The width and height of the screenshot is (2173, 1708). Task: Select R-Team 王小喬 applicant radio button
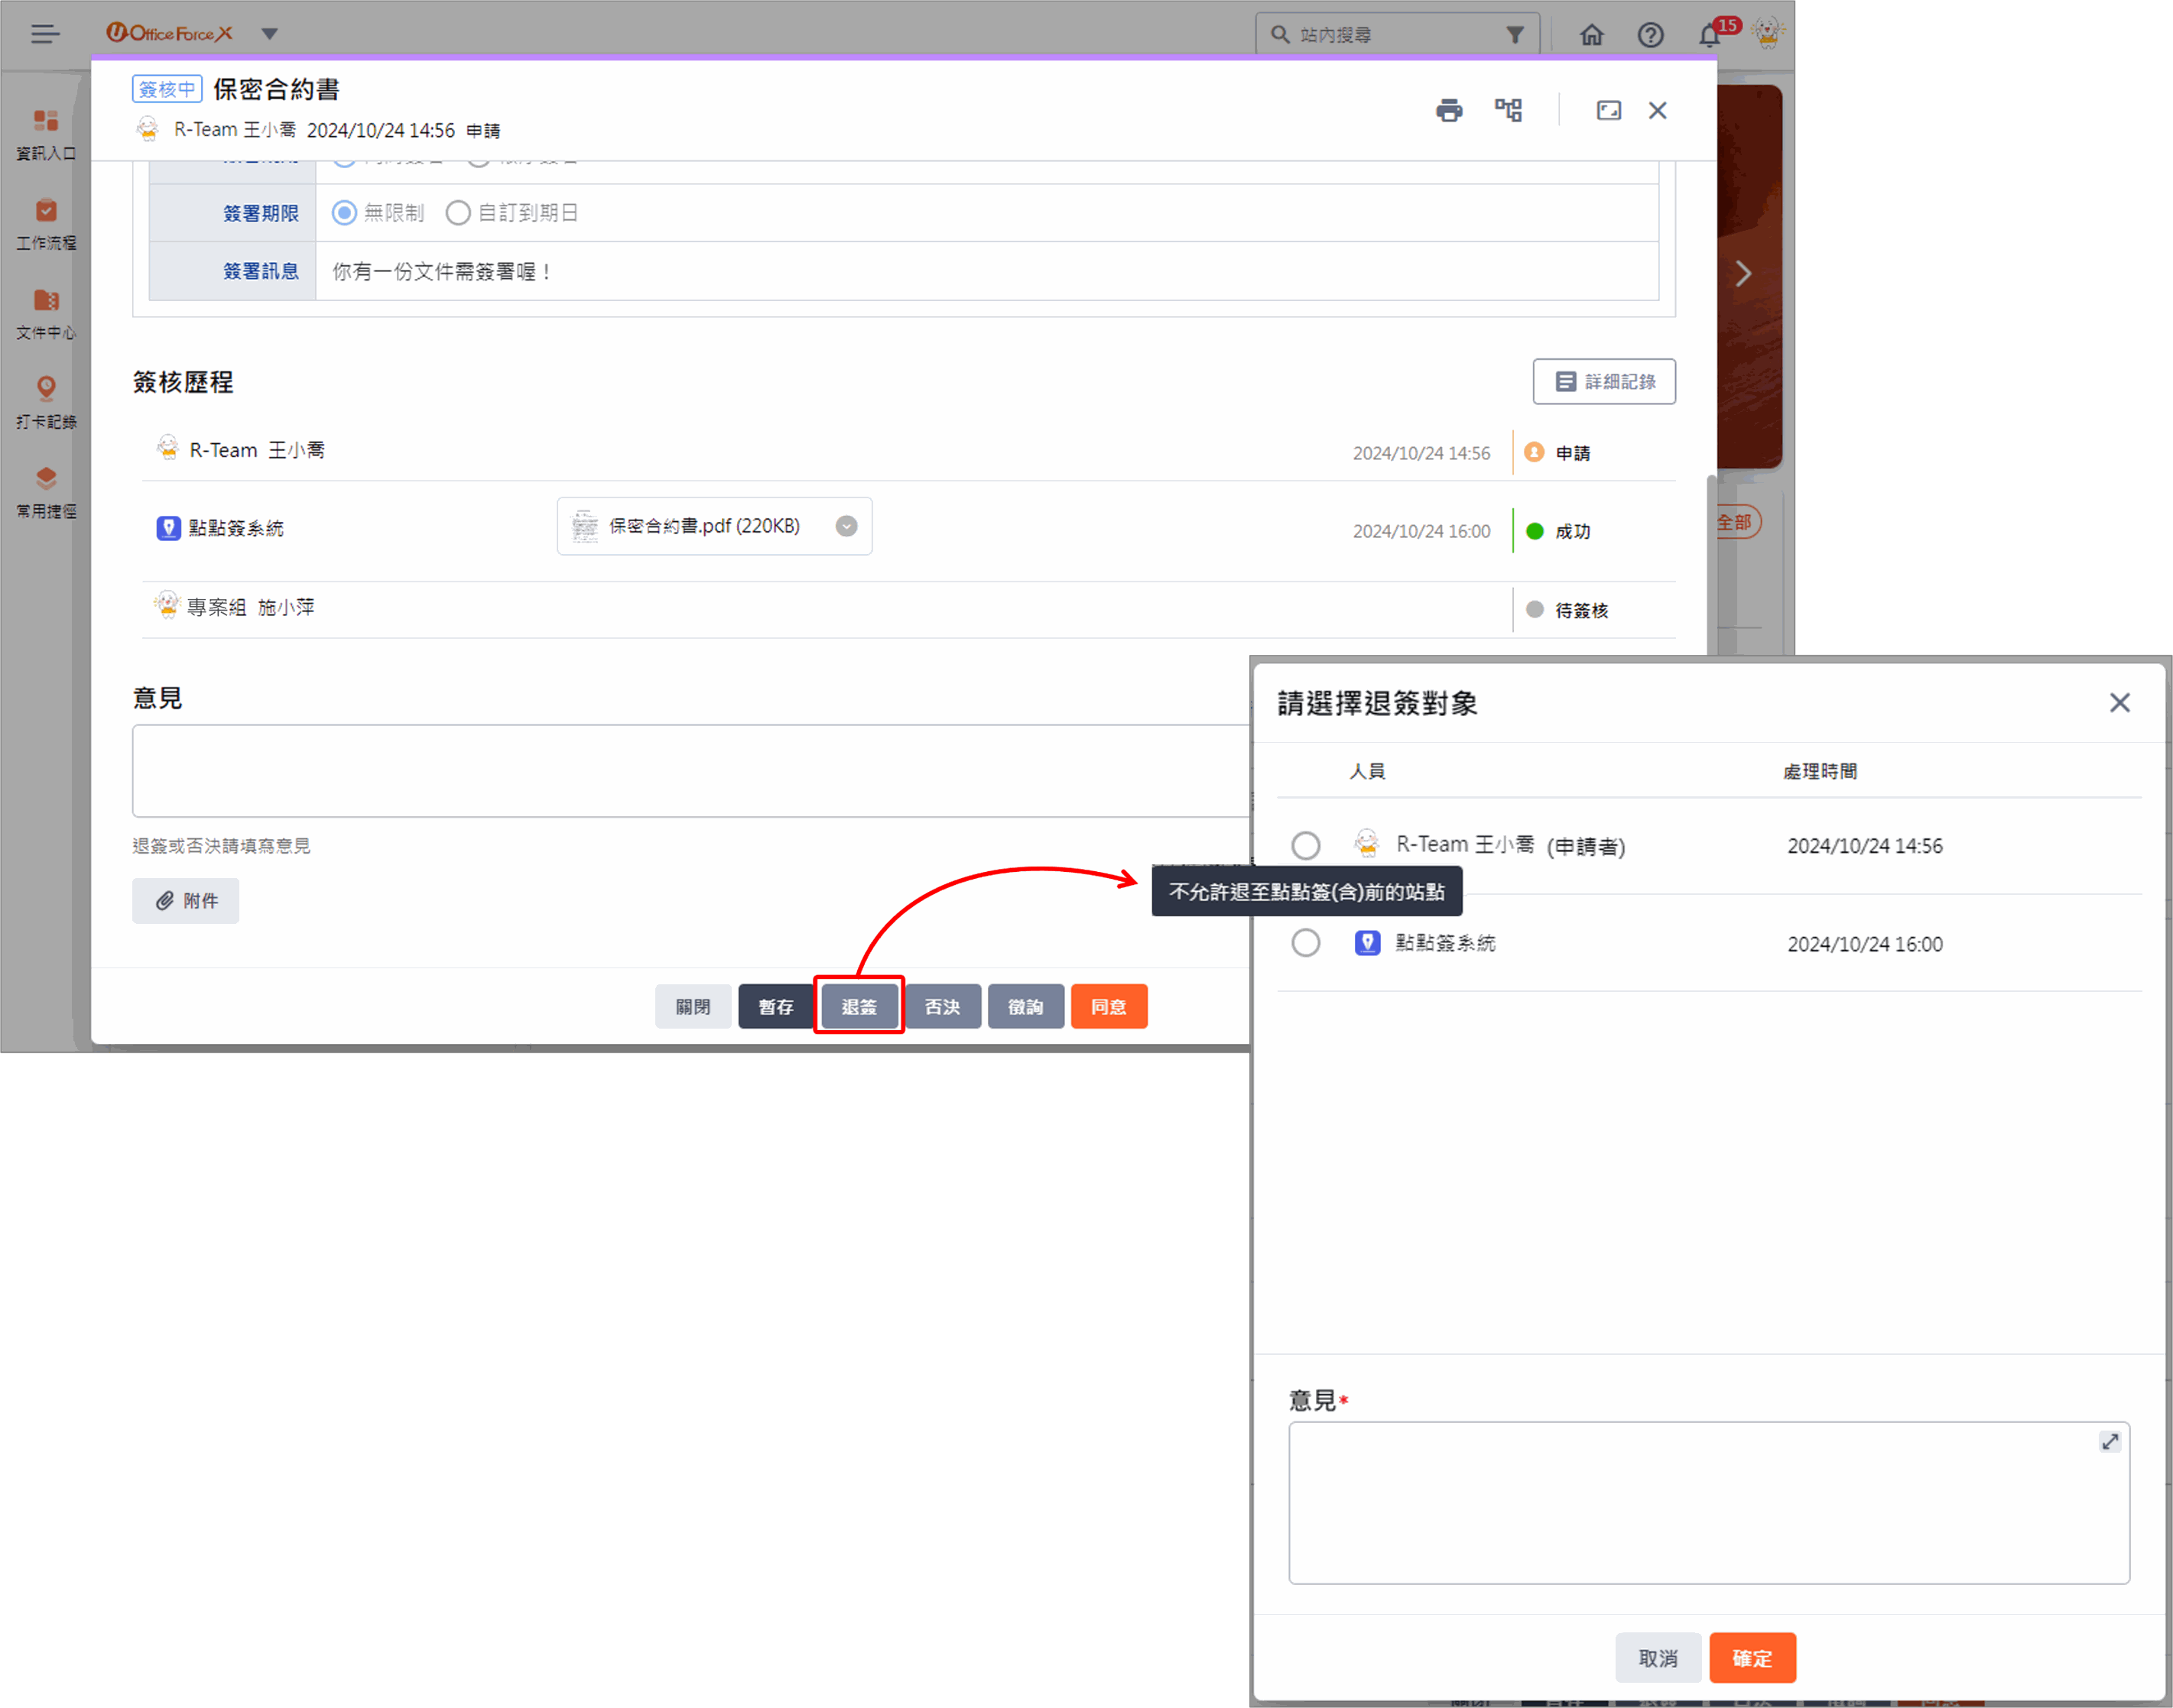pyautogui.click(x=1304, y=846)
